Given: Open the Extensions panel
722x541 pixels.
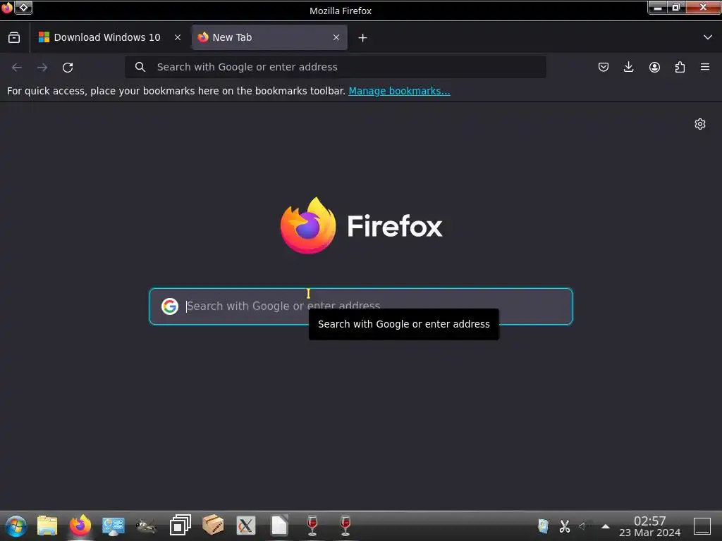Looking at the screenshot, I should (680, 67).
